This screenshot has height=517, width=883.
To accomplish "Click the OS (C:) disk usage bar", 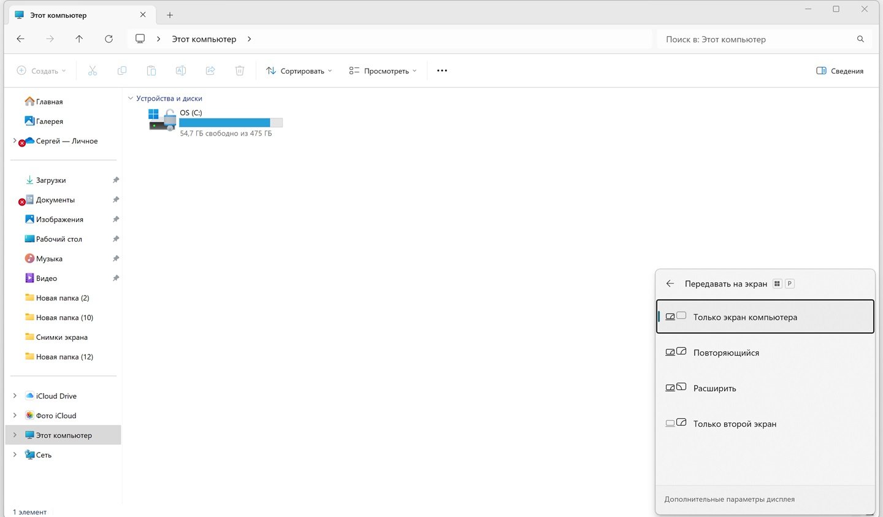I will pyautogui.click(x=231, y=123).
